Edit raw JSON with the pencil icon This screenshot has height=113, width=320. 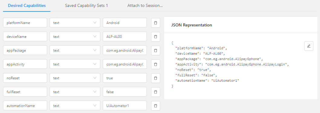pyautogui.click(x=309, y=46)
